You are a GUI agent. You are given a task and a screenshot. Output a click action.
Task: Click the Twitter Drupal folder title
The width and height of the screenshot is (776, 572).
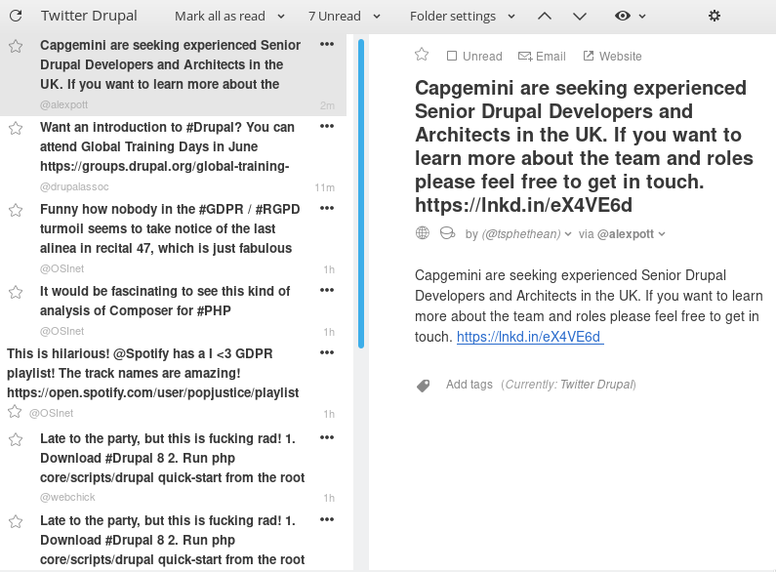pos(89,16)
